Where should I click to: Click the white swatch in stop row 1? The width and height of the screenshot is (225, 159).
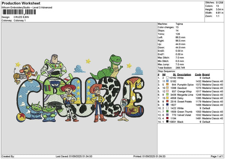tap(167, 78)
